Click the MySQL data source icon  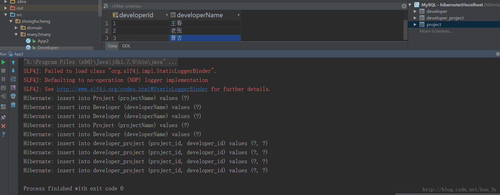click(x=417, y=5)
